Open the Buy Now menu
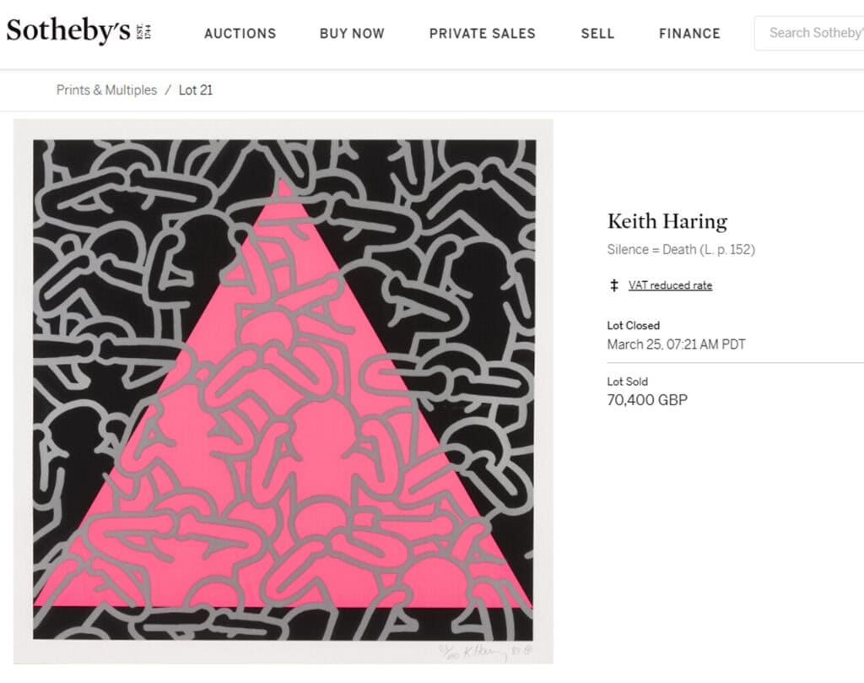Screen dimensions: 864x683 tap(352, 34)
